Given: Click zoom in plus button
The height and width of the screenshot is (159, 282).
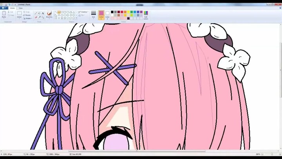Looking at the screenshot, I should coord(280,154).
